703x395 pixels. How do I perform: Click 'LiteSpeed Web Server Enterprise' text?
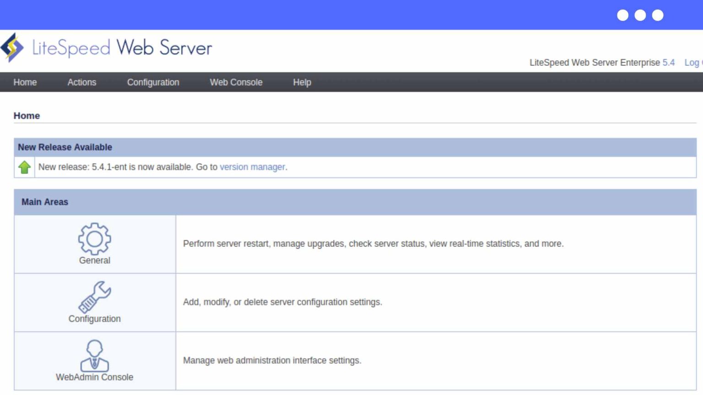595,63
